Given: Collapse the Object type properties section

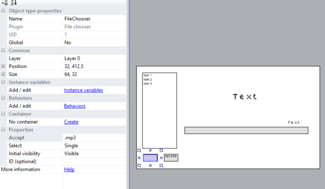Looking at the screenshot, I should [3, 11].
